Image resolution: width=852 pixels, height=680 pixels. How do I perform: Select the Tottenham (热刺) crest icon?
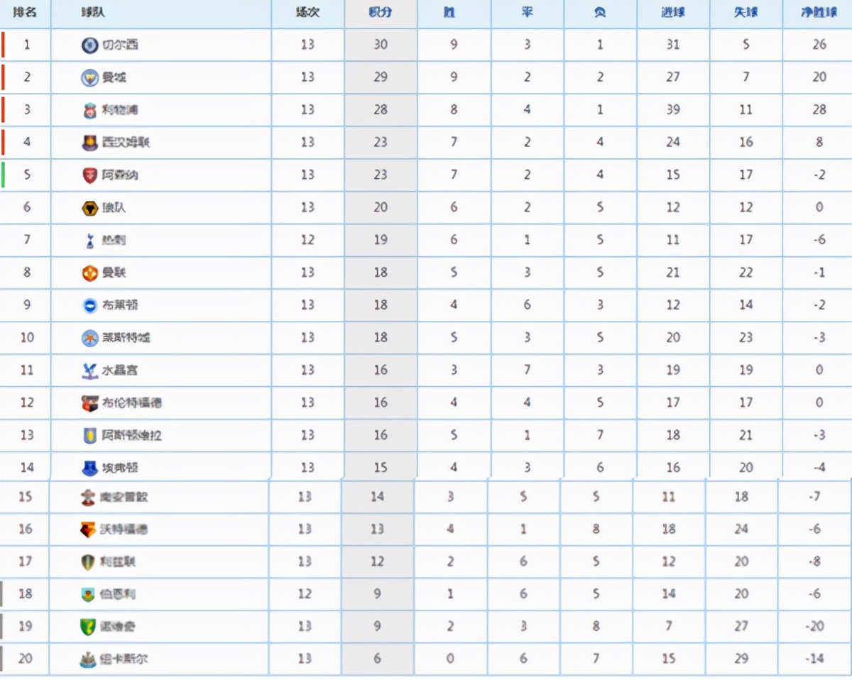pos(89,241)
